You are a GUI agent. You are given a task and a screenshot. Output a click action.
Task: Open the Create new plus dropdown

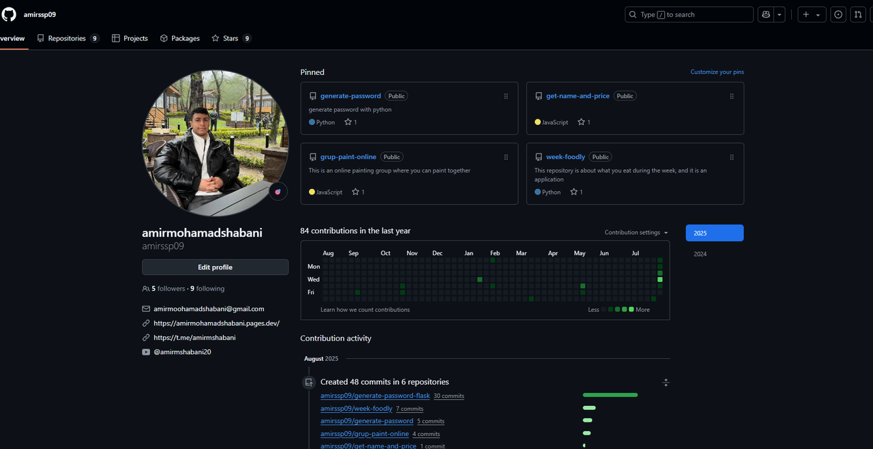(812, 14)
